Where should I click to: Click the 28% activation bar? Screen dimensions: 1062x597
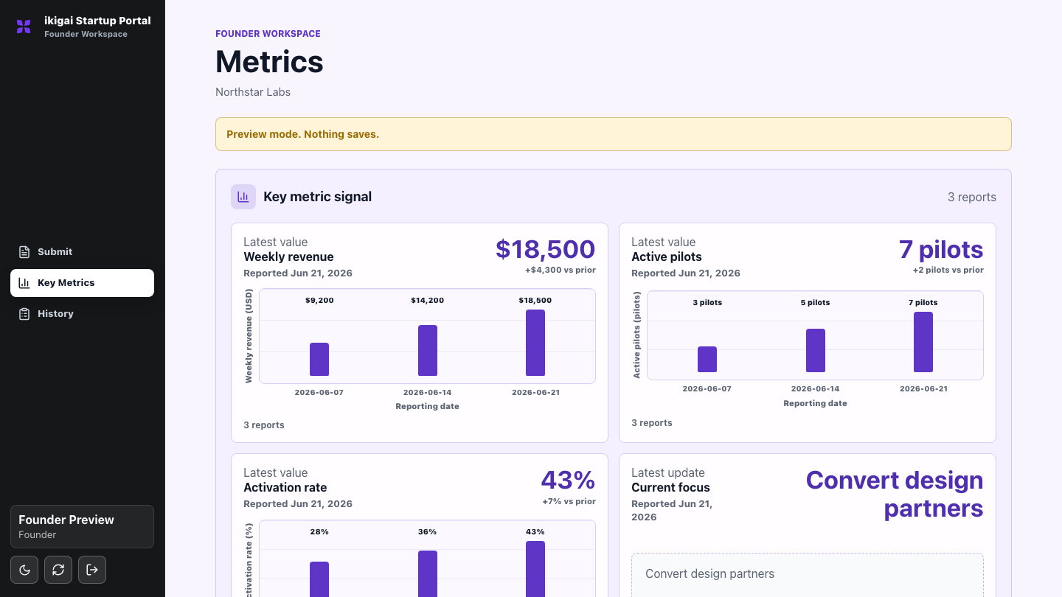(319, 579)
